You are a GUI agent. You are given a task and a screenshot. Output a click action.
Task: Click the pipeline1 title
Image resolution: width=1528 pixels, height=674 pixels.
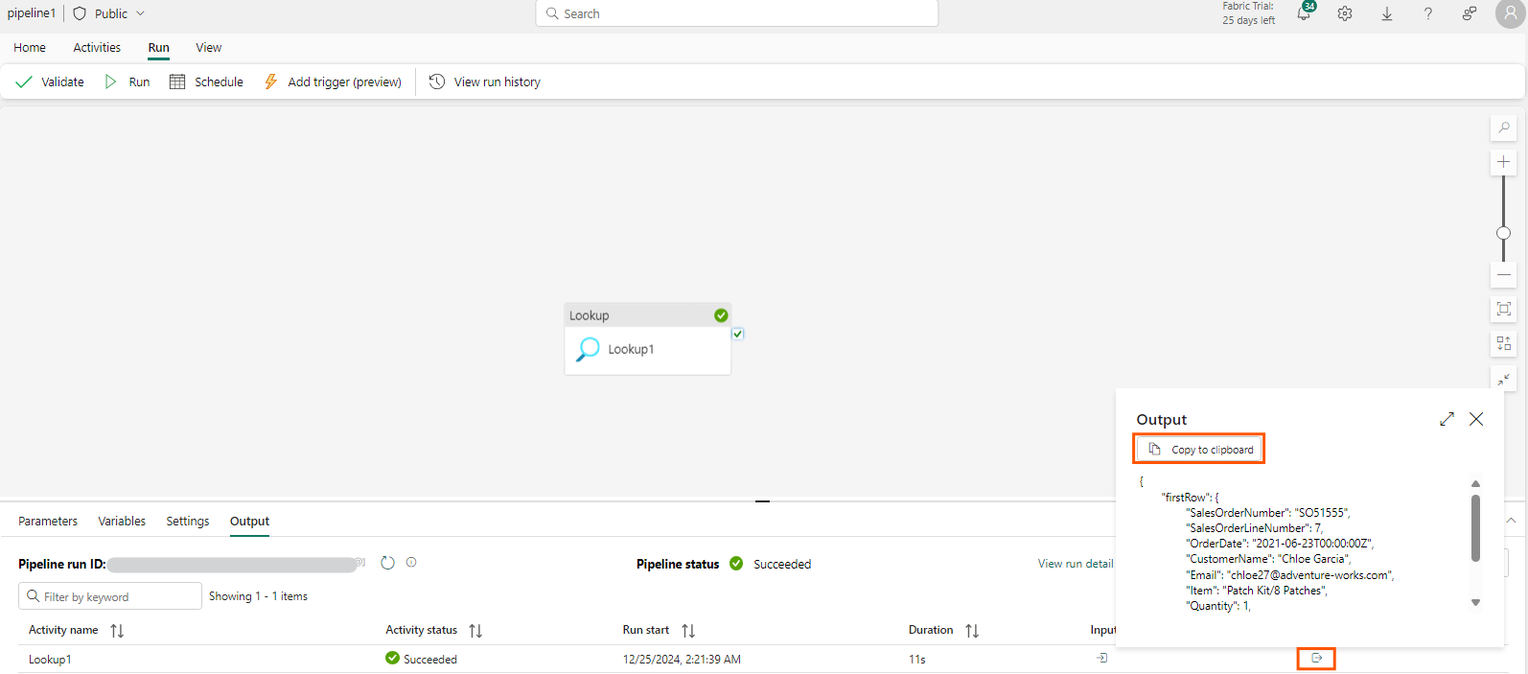click(32, 13)
